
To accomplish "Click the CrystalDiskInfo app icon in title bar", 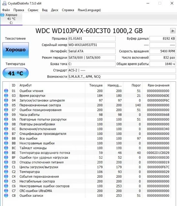I will [5, 3].
